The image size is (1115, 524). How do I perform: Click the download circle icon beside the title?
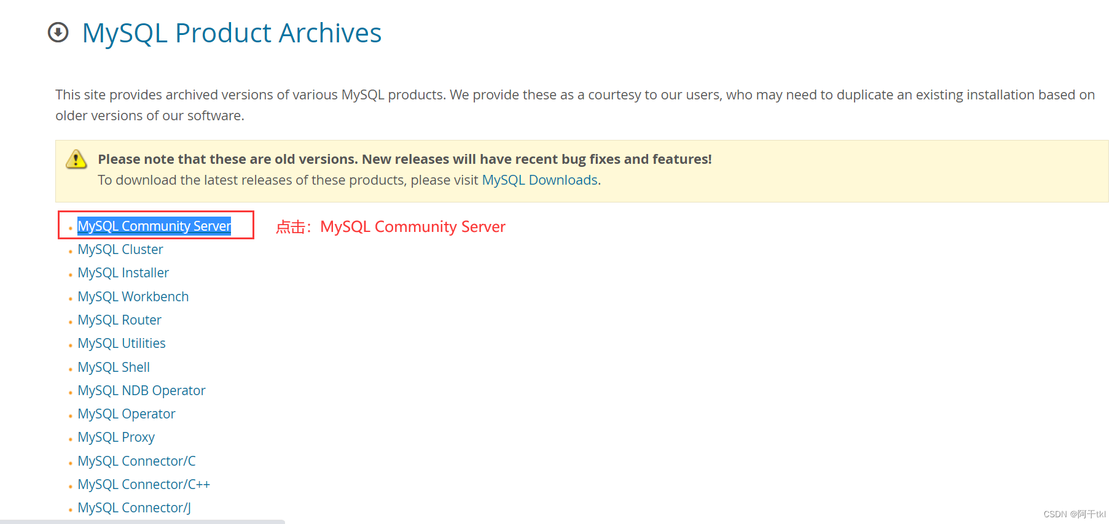coord(58,33)
